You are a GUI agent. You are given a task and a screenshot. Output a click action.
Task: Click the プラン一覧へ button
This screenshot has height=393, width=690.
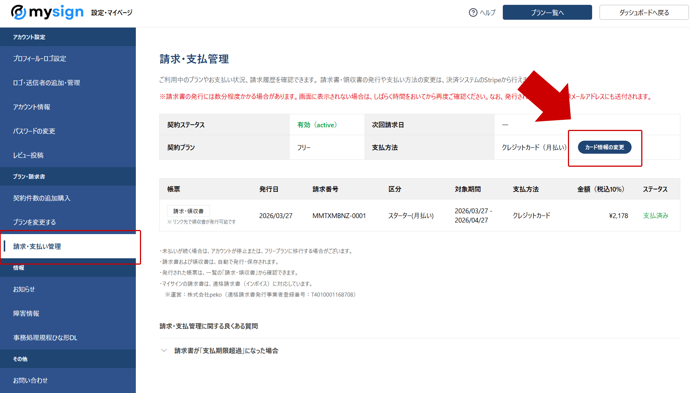pos(547,12)
